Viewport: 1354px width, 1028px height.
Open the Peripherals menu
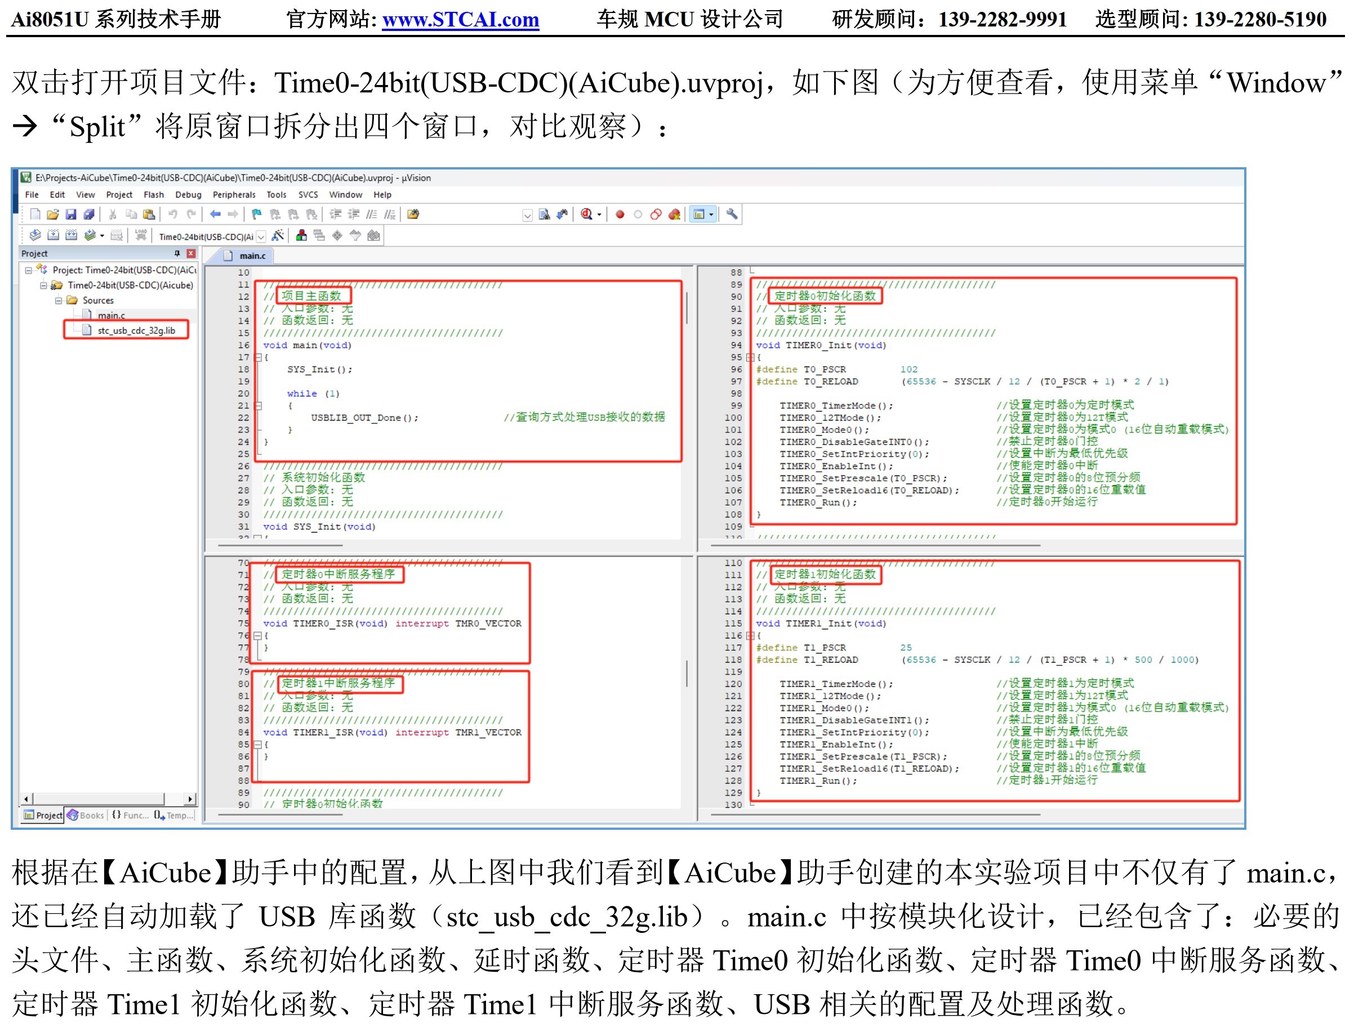click(234, 195)
